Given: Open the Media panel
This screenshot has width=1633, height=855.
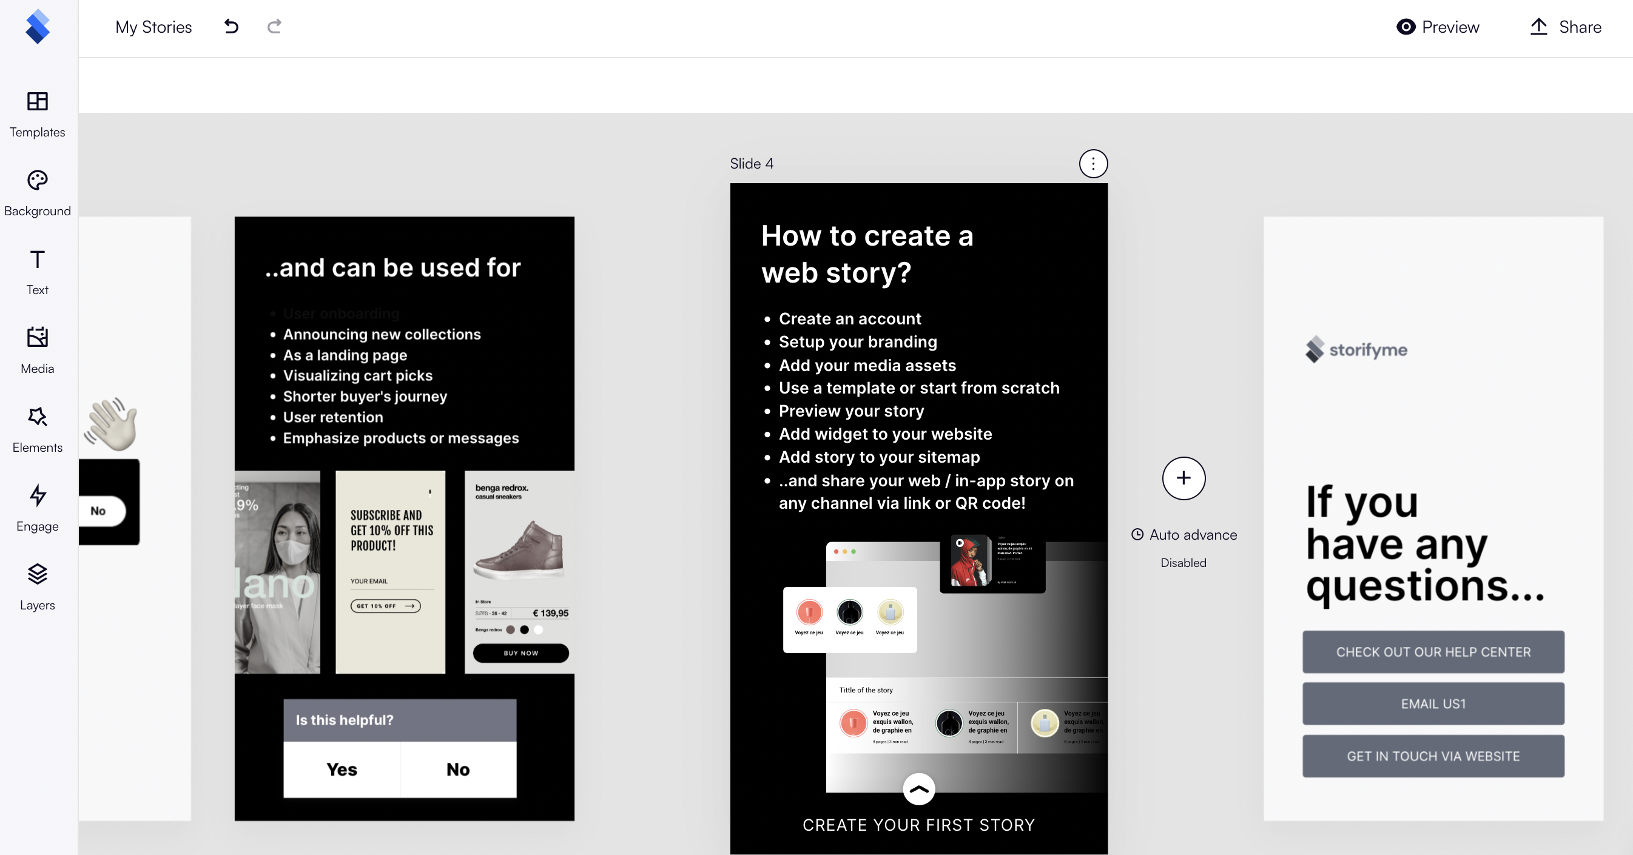Looking at the screenshot, I should click(x=37, y=350).
